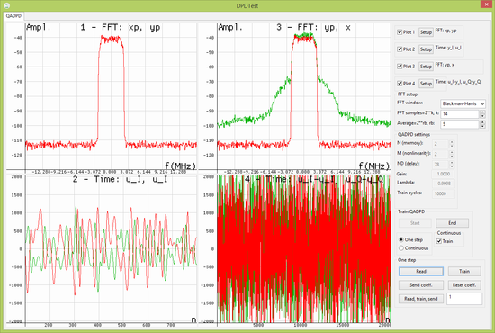This screenshot has height=333, width=495.
Task: Open Setup for Plot 2
Action: (x=426, y=49)
